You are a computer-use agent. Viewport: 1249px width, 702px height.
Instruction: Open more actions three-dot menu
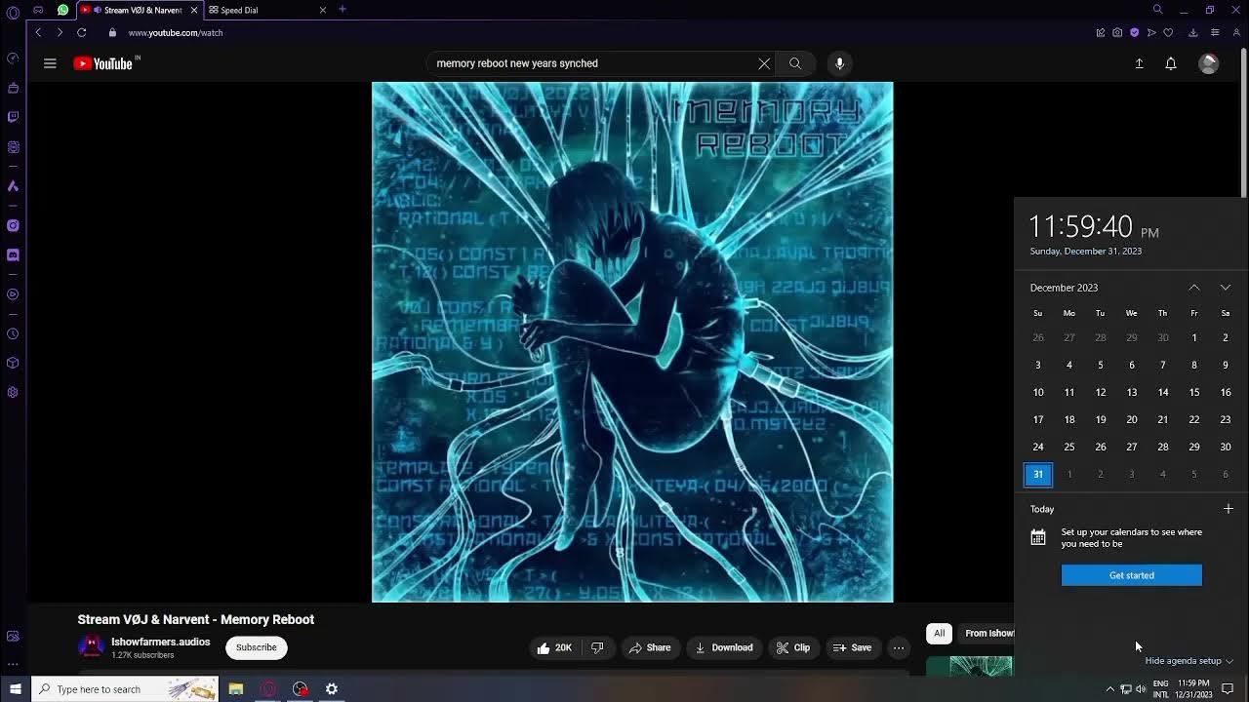click(899, 647)
